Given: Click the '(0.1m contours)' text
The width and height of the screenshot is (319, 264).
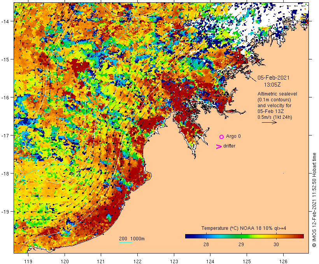Looking at the screenshot, I should click(x=274, y=100).
